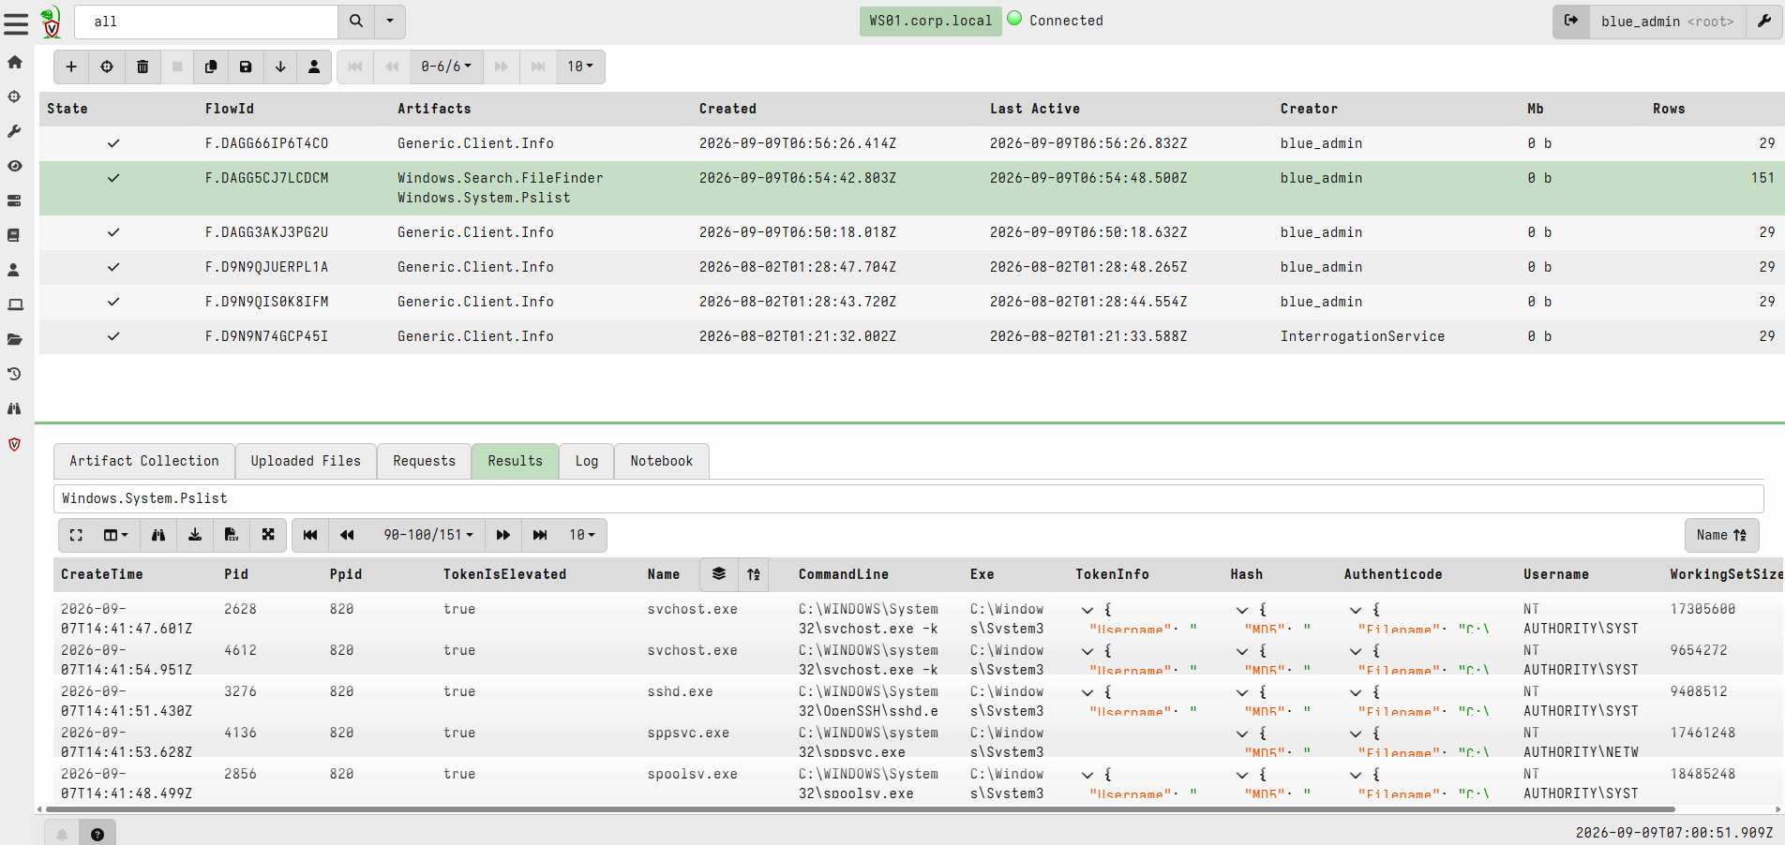Select flow F.D9N9N74GCP45I row
The height and width of the screenshot is (845, 1785).
click(x=911, y=336)
